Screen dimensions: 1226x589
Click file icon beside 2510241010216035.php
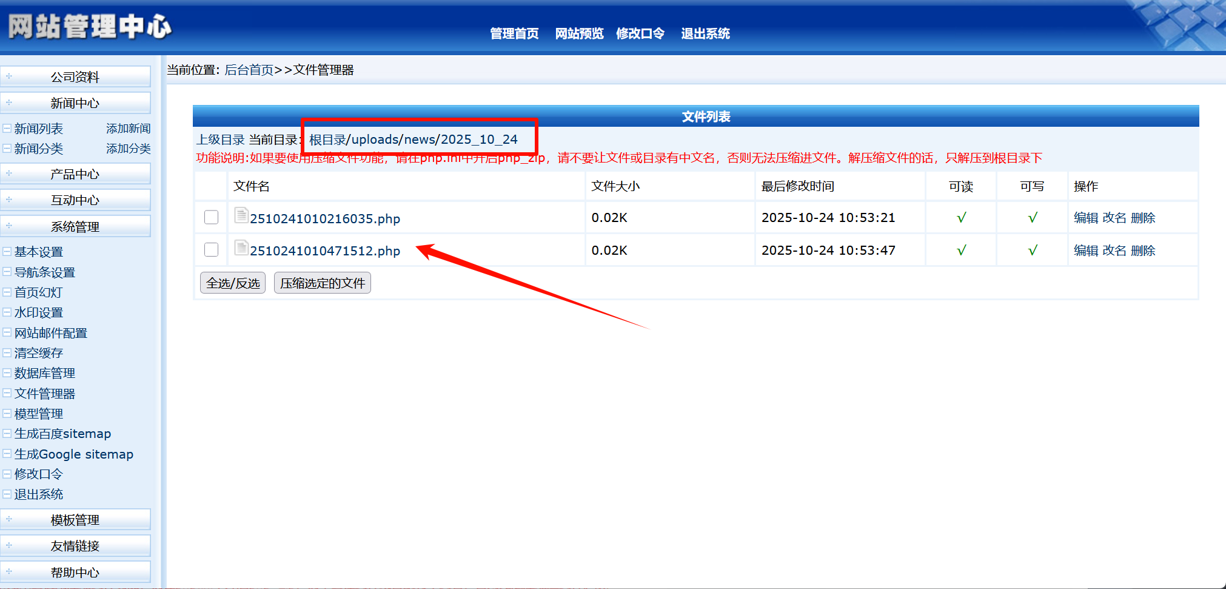(x=241, y=215)
